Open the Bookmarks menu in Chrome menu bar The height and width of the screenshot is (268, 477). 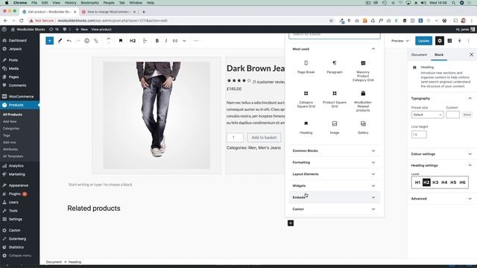(x=89, y=3)
